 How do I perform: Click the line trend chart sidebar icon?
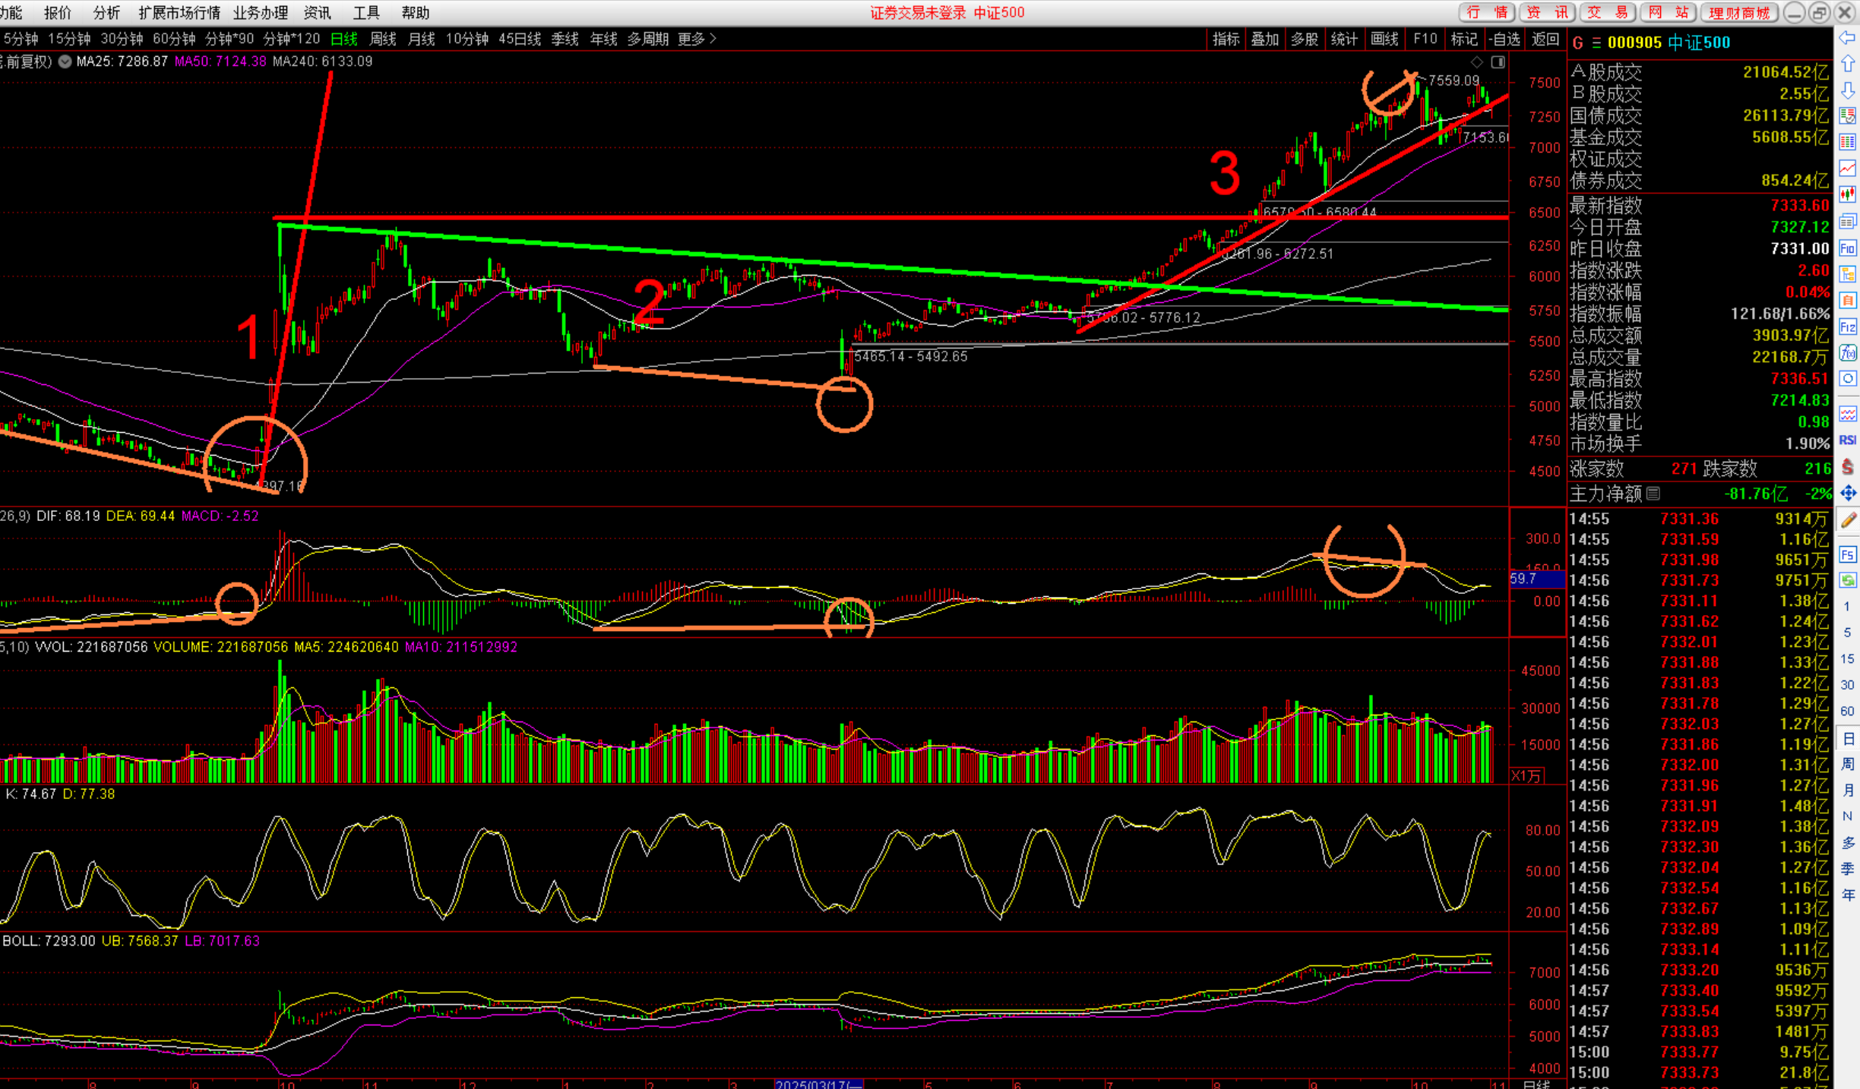point(1847,168)
